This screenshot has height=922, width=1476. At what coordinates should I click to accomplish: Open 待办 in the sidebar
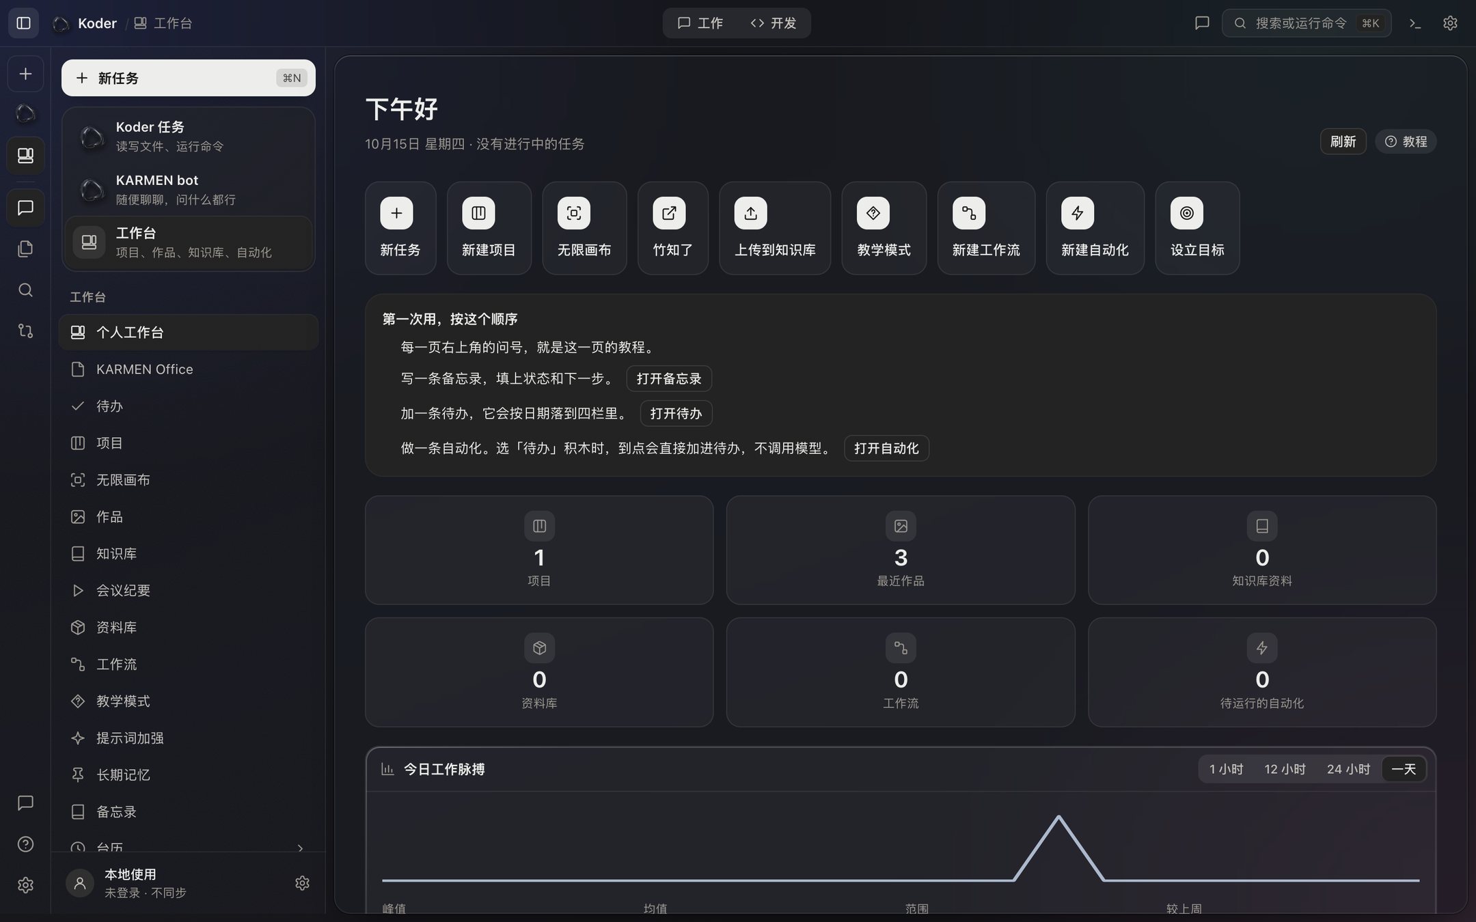point(188,406)
